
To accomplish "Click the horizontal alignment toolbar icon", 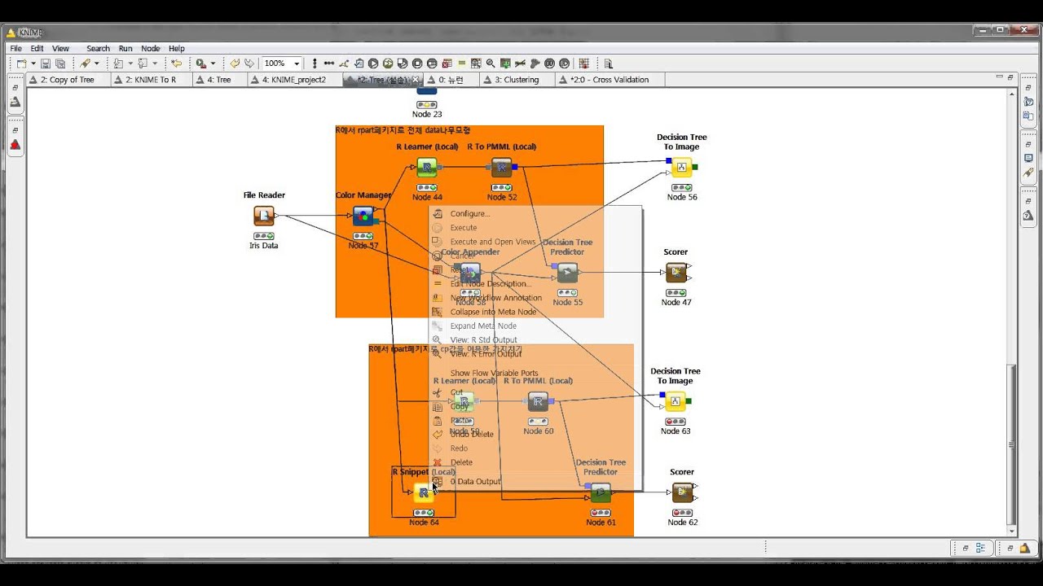I will point(329,63).
